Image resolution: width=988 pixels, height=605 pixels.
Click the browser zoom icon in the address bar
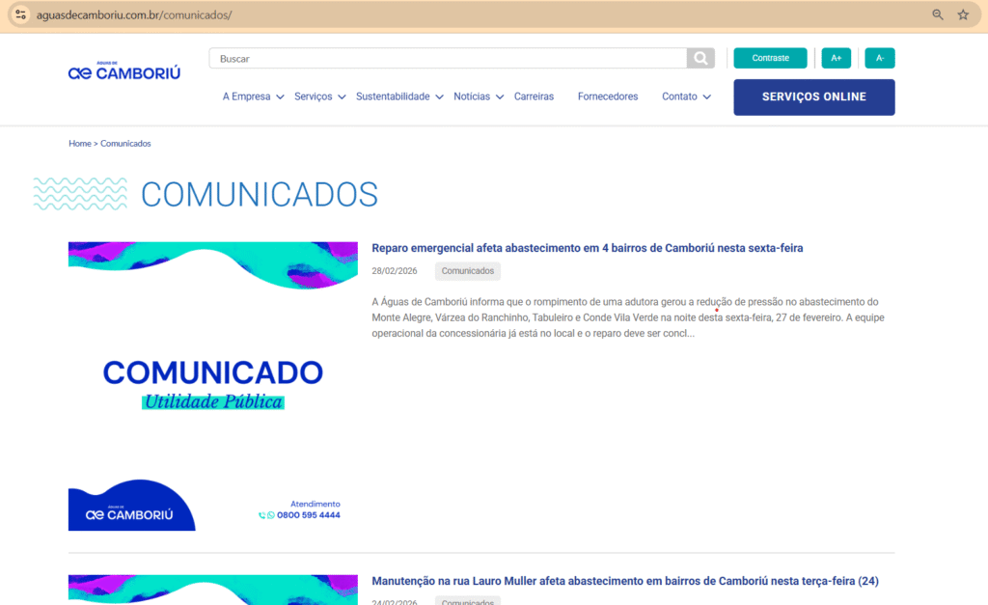click(937, 14)
